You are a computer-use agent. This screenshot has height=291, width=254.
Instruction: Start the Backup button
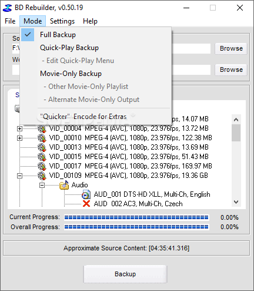click(125, 274)
